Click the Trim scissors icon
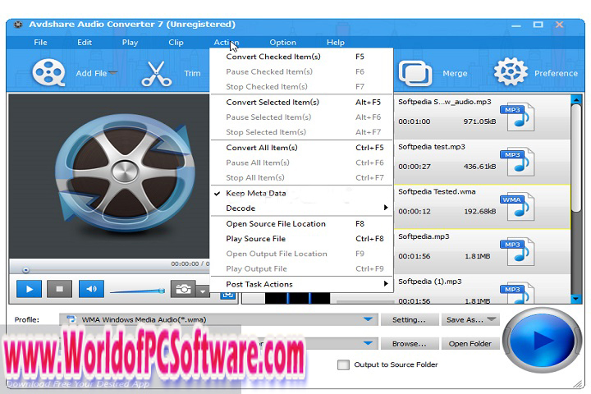This screenshot has width=591, height=394. [x=157, y=74]
